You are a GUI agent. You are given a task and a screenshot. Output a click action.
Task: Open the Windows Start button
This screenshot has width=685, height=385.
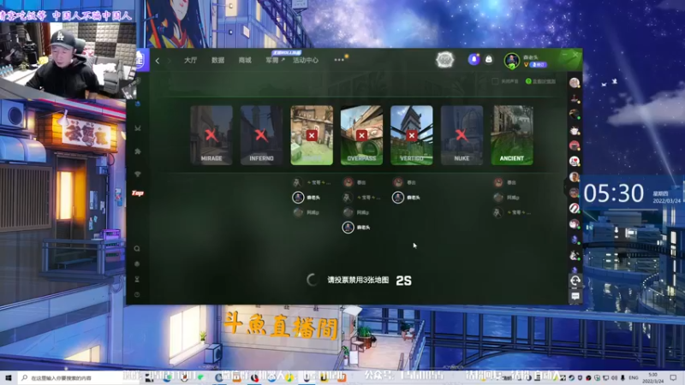pos(9,377)
